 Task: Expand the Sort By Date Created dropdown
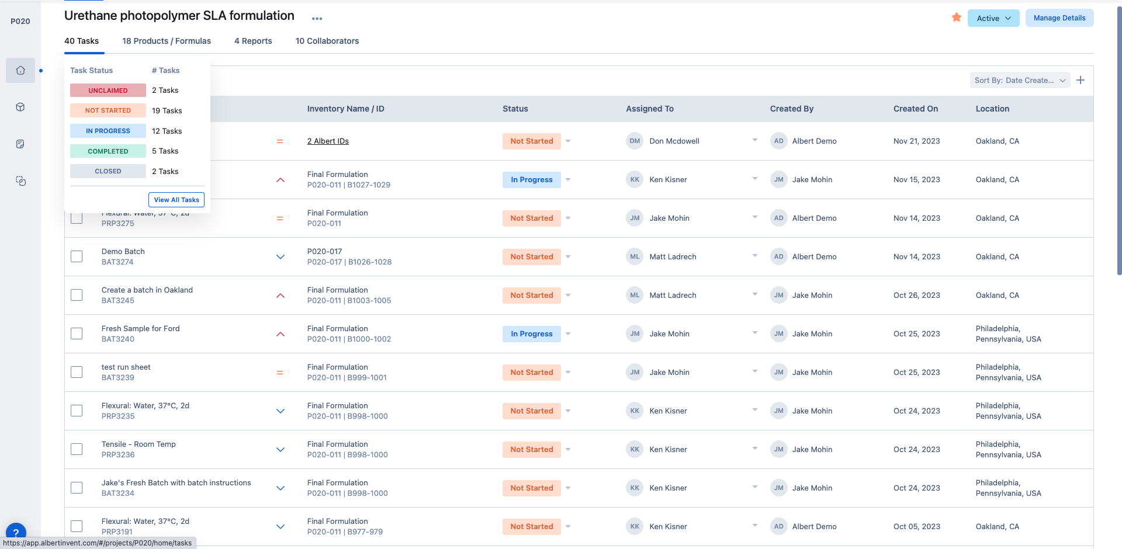pos(1020,80)
